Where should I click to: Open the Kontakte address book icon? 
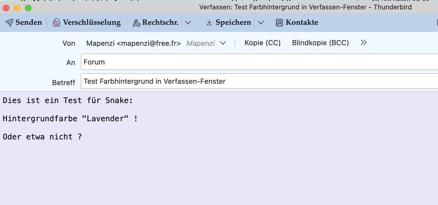279,23
